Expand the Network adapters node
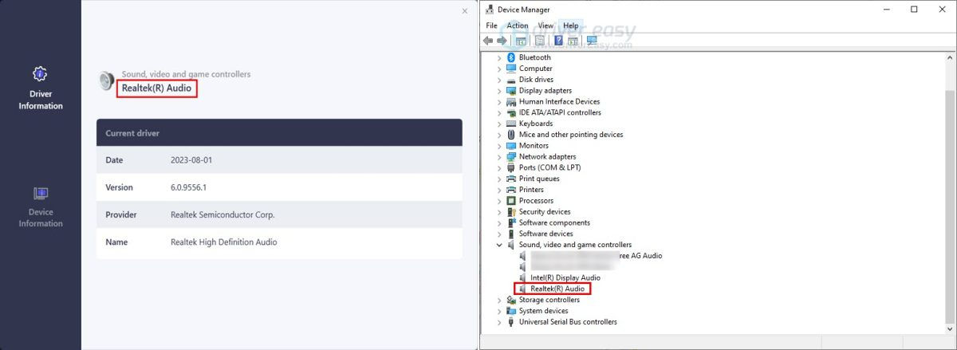957x350 pixels. [x=499, y=157]
